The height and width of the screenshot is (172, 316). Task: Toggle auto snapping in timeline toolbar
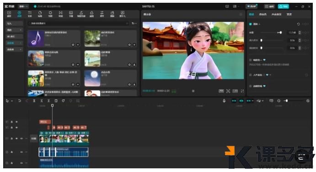point(241,100)
